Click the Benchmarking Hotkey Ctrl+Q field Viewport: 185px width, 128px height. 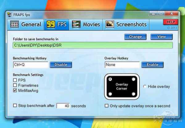[31, 65]
